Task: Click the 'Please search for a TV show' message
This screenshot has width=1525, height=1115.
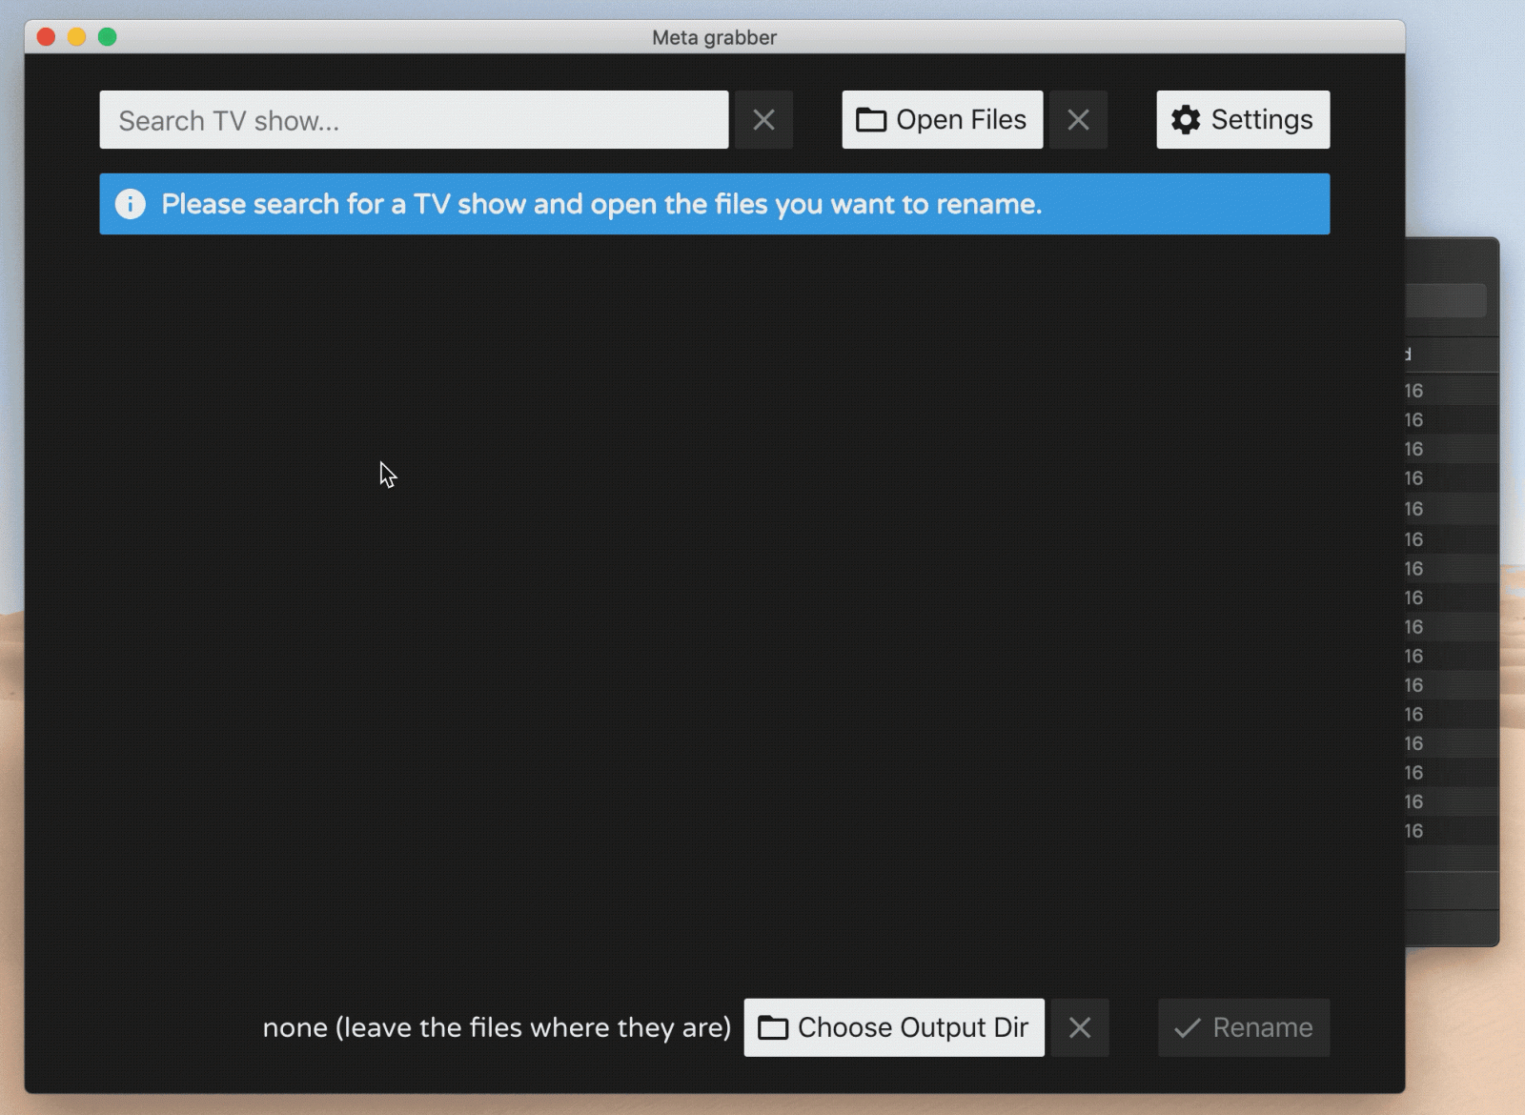Action: pyautogui.click(x=601, y=204)
